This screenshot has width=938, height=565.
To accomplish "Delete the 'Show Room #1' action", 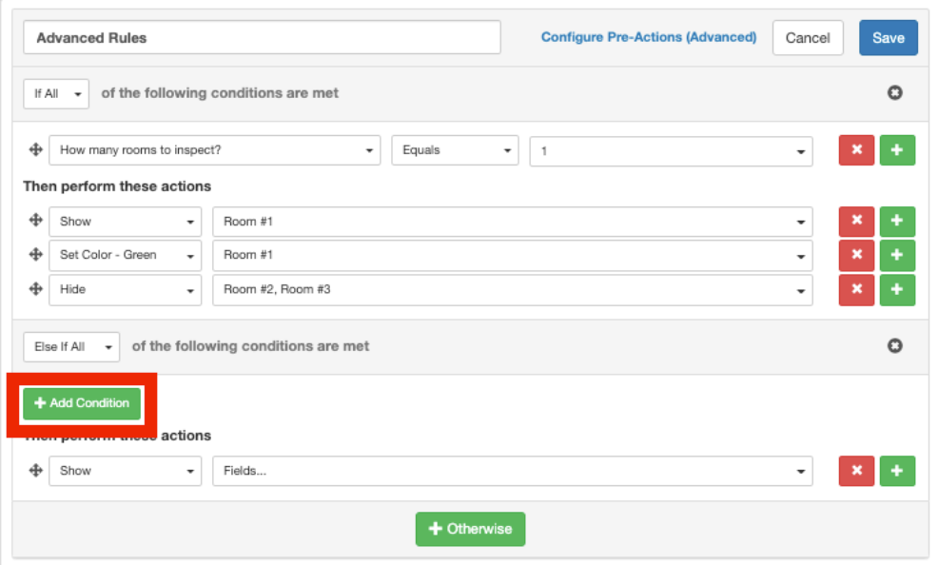I will click(x=856, y=221).
